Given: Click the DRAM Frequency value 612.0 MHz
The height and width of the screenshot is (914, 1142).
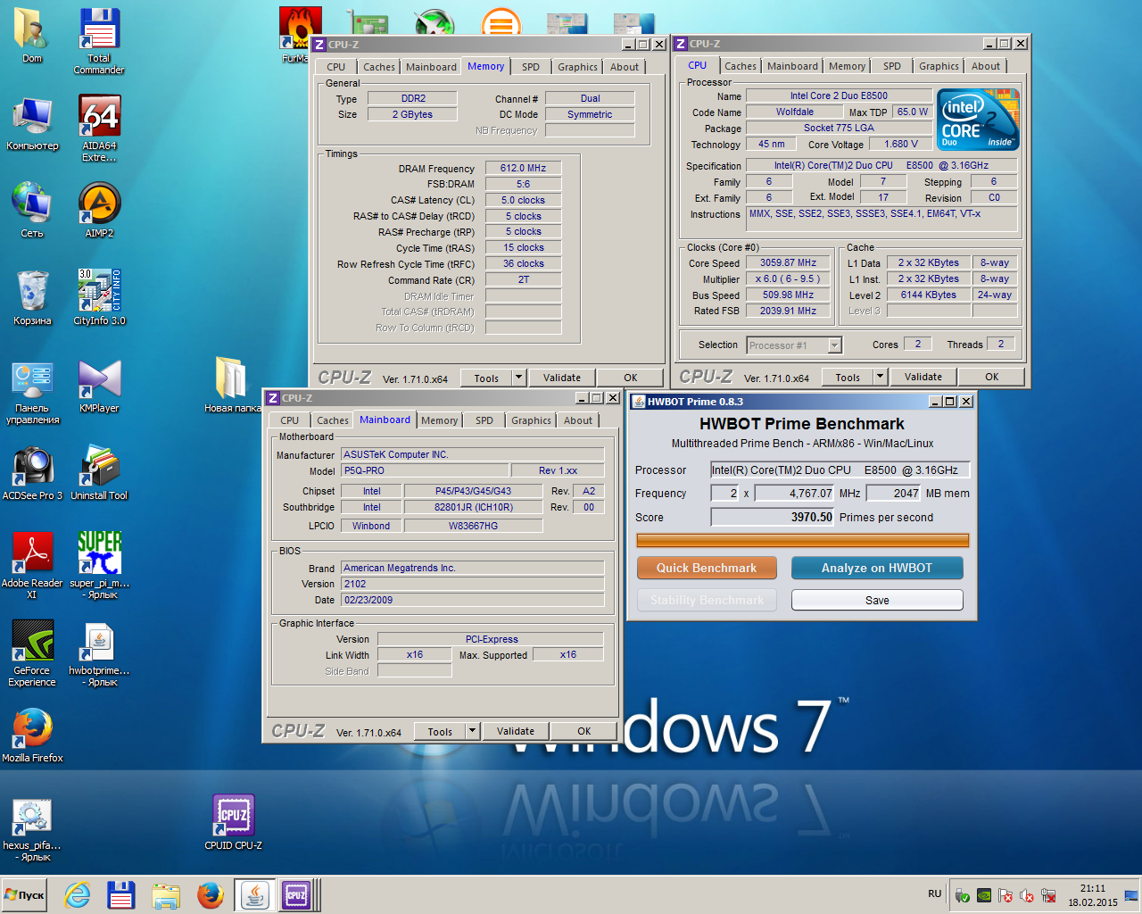Looking at the screenshot, I should click(523, 168).
